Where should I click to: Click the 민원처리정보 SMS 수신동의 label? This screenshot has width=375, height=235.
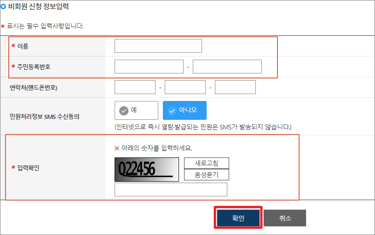coord(44,117)
